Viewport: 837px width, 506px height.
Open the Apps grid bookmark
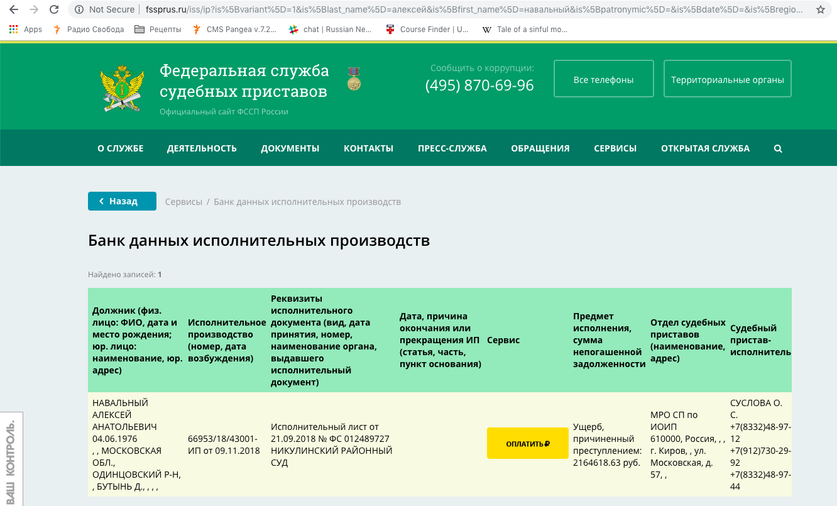click(x=25, y=30)
